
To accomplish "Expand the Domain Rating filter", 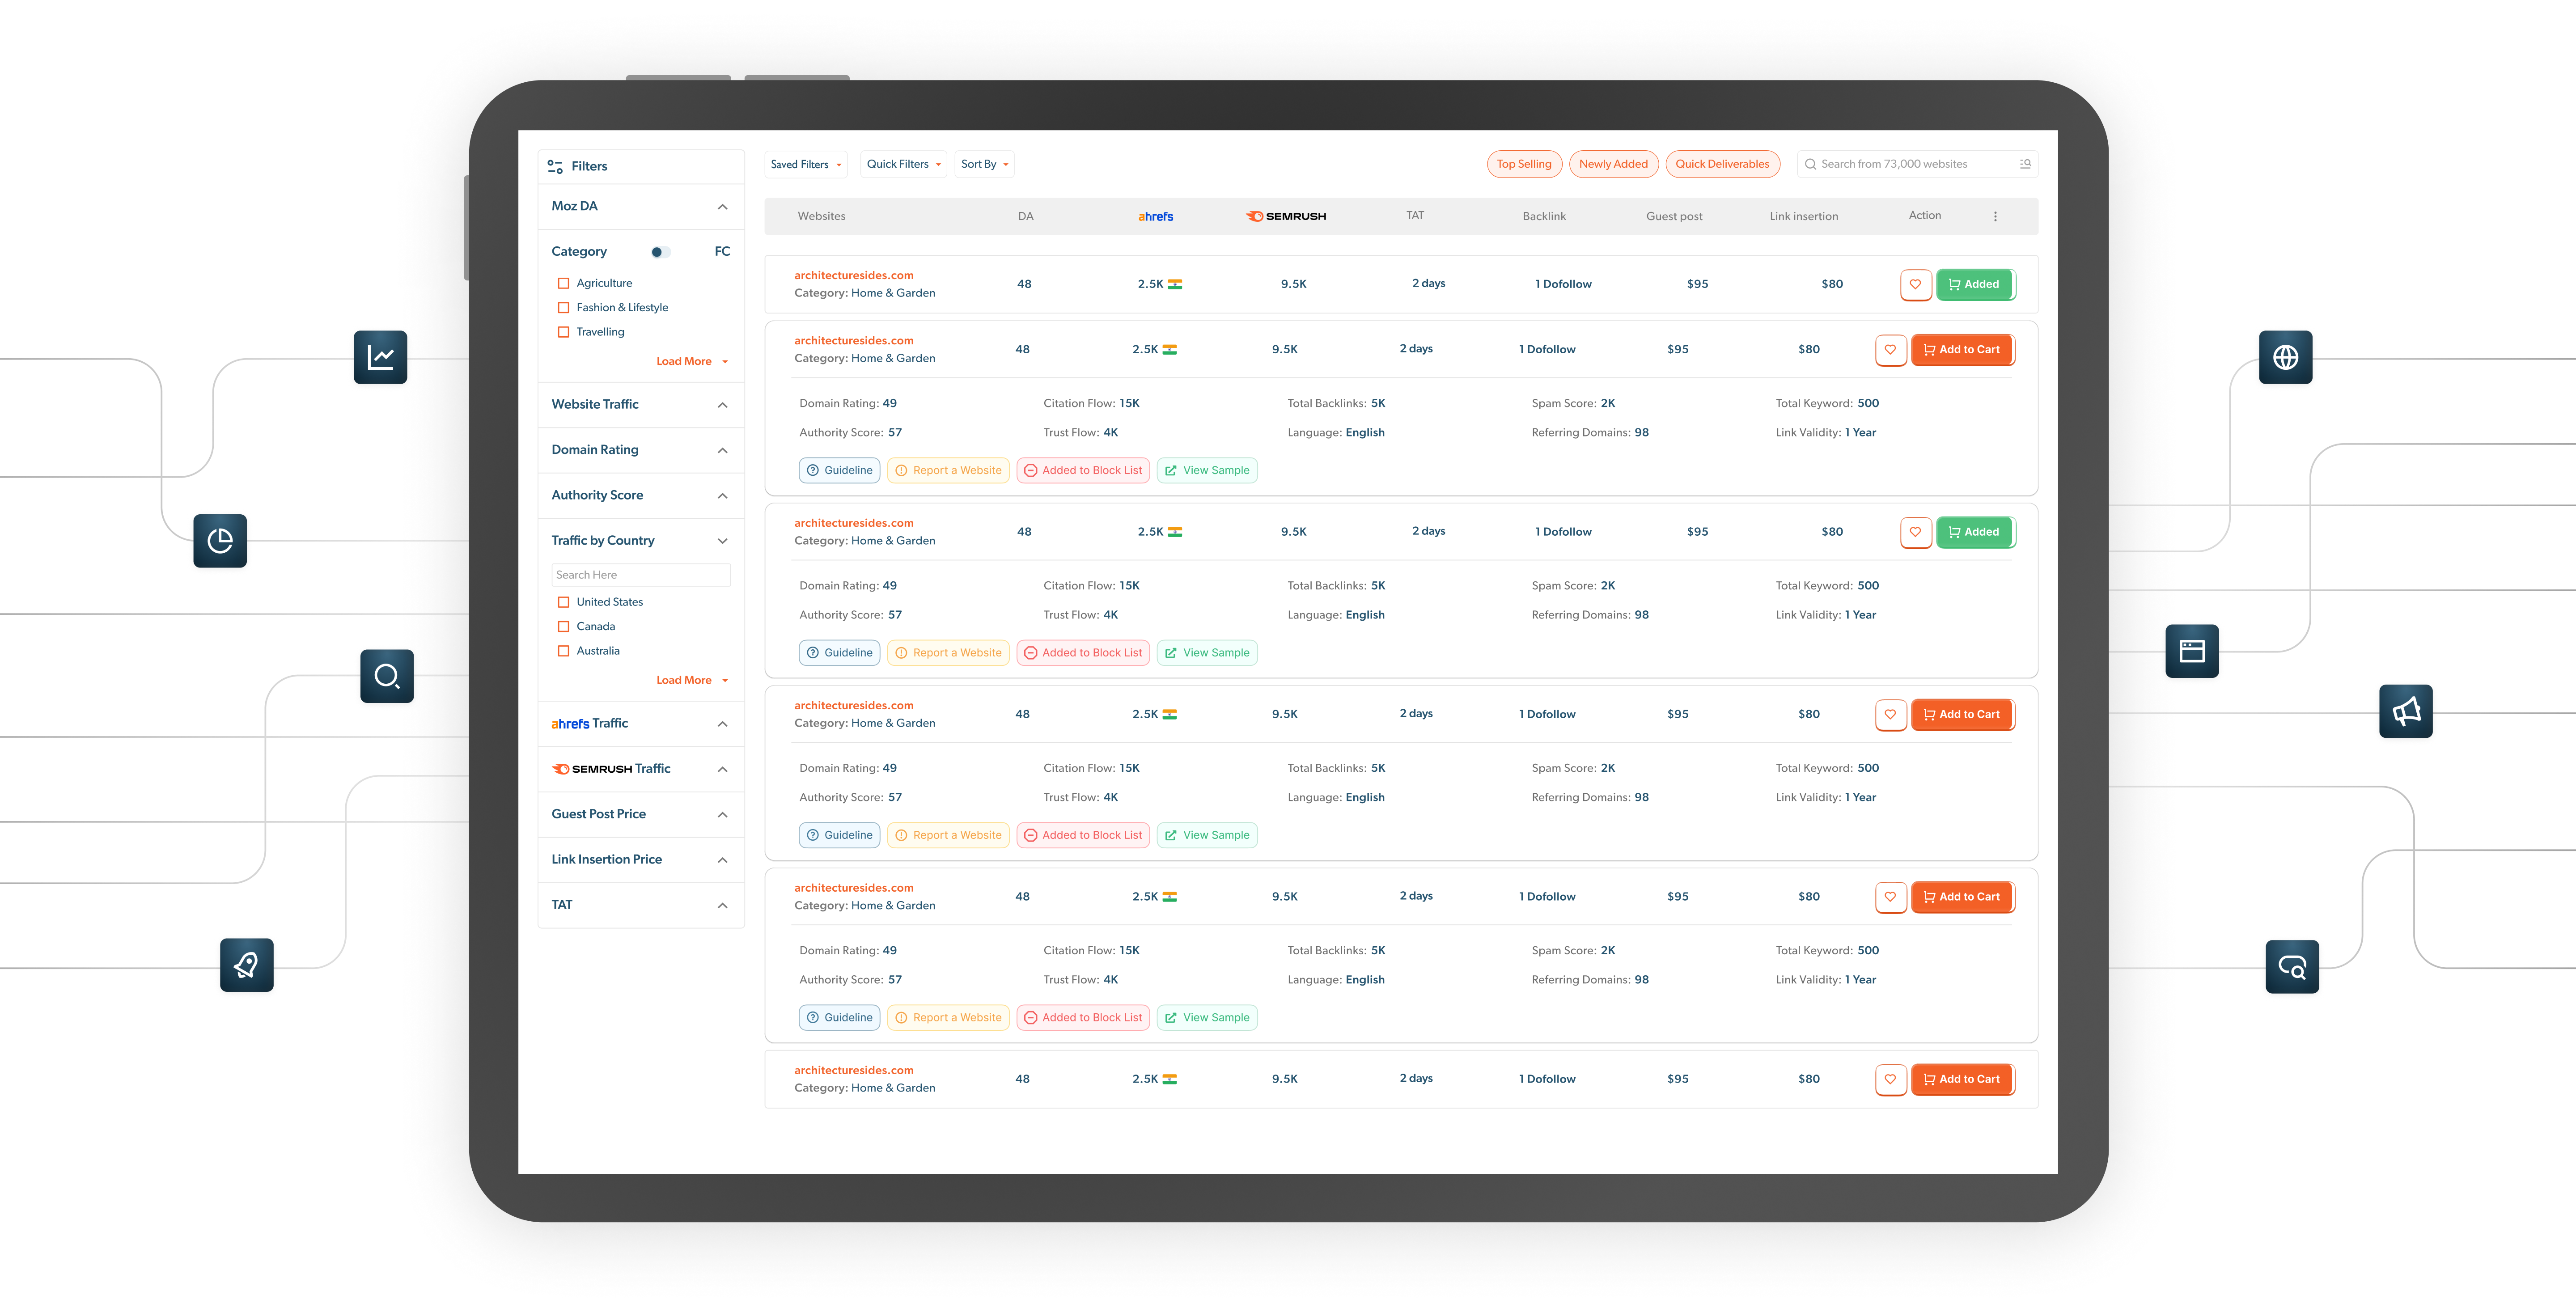I will click(722, 451).
